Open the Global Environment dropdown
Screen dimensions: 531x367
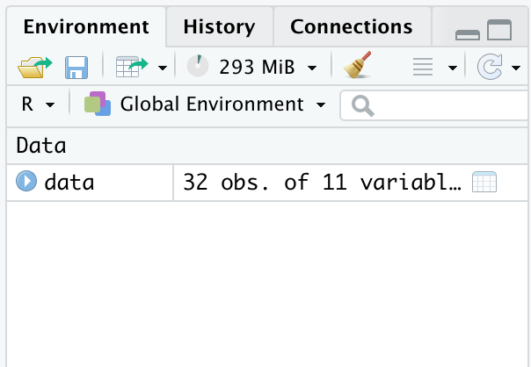point(205,104)
